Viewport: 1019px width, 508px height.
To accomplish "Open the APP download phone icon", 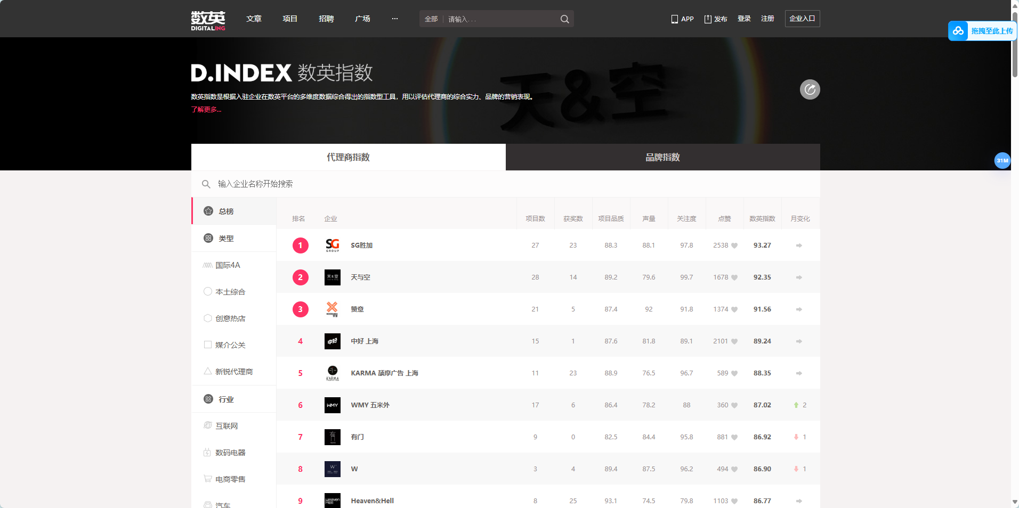I will [674, 19].
